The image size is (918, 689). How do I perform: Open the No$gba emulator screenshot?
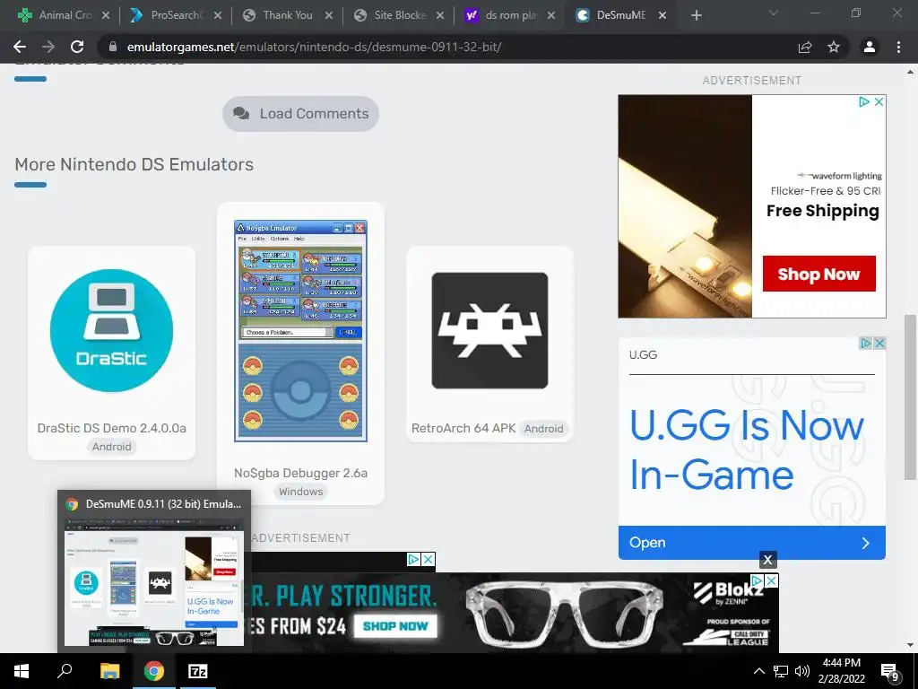click(x=300, y=331)
